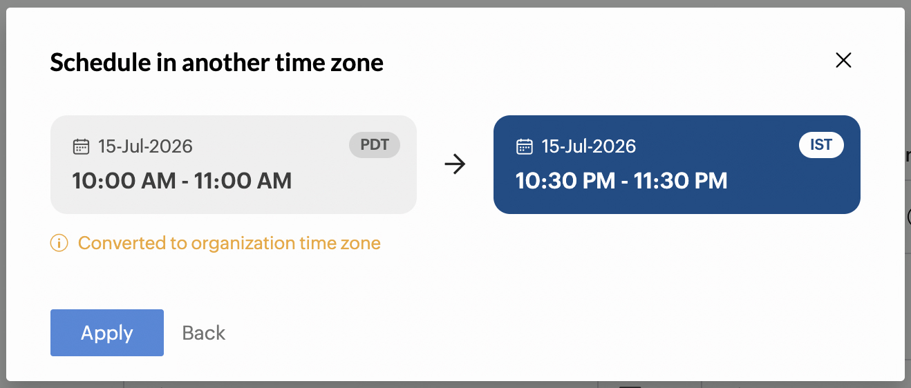The image size is (911, 388).
Task: Click the calendar icon in the IST card
Action: [x=525, y=146]
